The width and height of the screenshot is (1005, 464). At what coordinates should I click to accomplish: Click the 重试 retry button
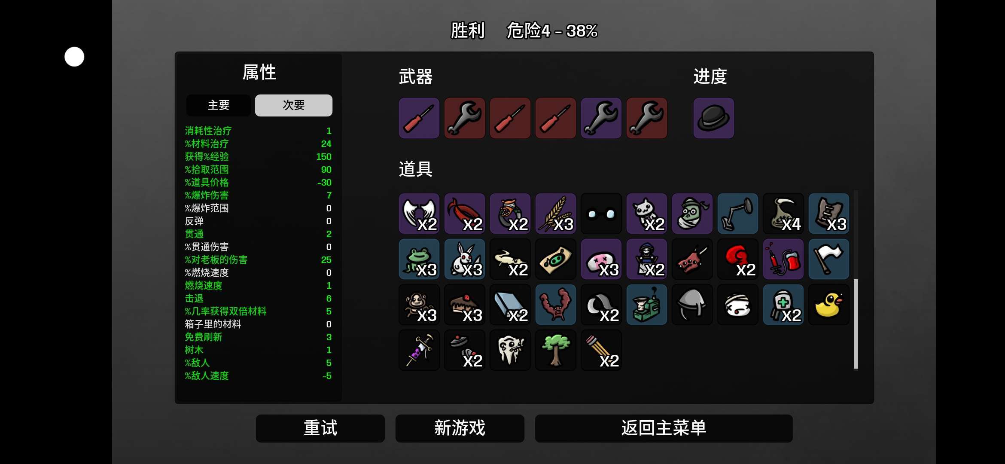[x=320, y=428]
